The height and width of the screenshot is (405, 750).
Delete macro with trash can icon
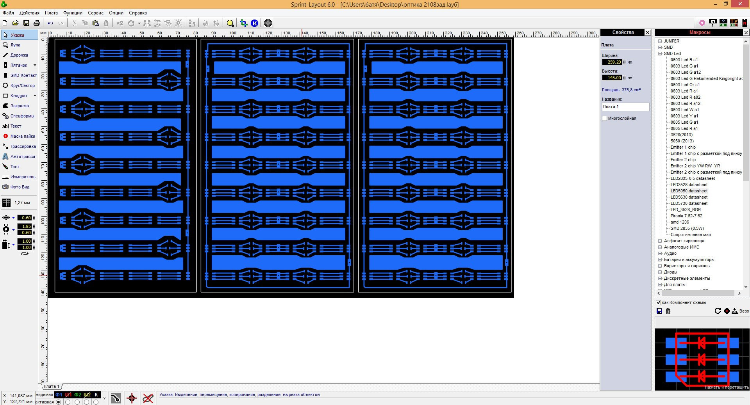[668, 311]
